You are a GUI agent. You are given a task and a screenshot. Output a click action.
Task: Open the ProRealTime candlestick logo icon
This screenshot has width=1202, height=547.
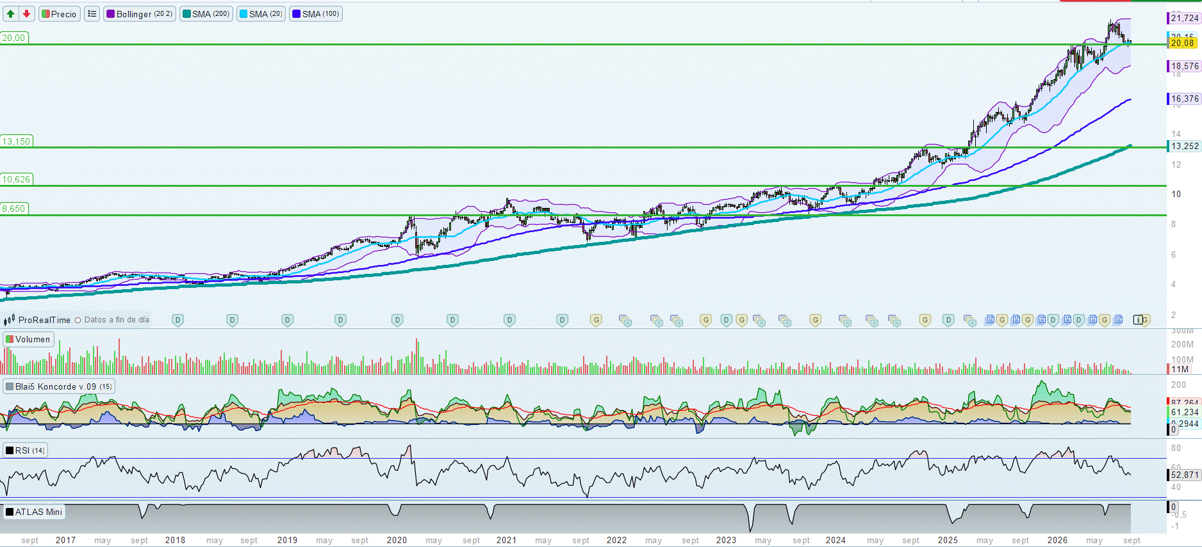point(9,320)
